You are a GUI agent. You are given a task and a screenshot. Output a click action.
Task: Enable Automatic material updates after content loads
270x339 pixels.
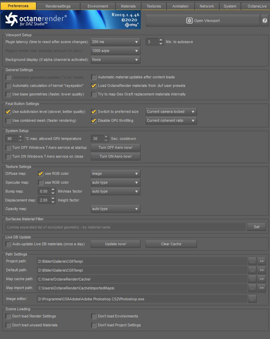(x=94, y=77)
